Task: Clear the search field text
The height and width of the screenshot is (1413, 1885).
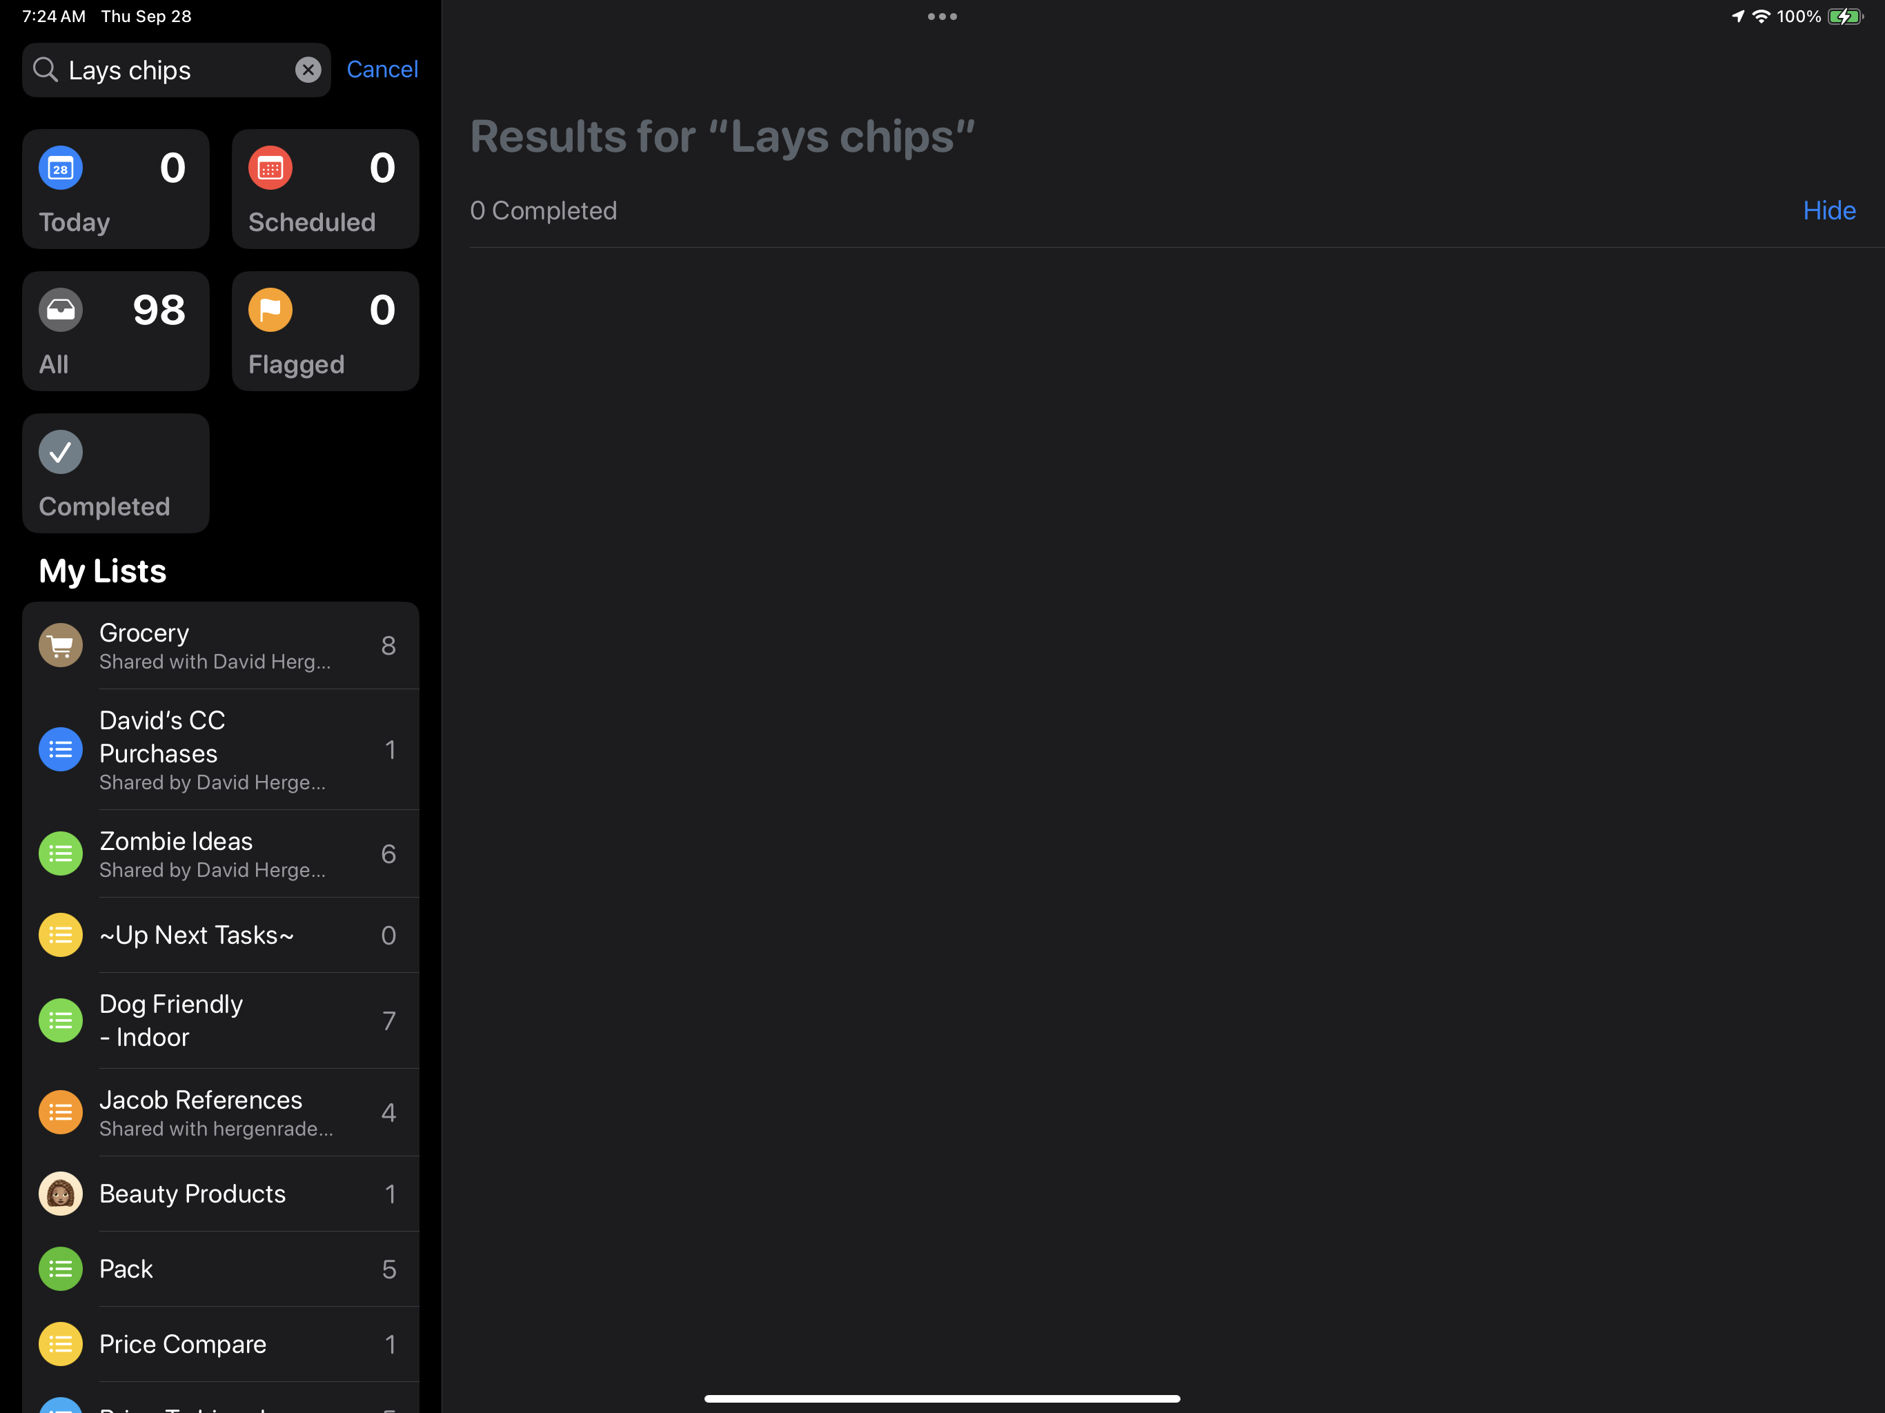Action: 308,70
